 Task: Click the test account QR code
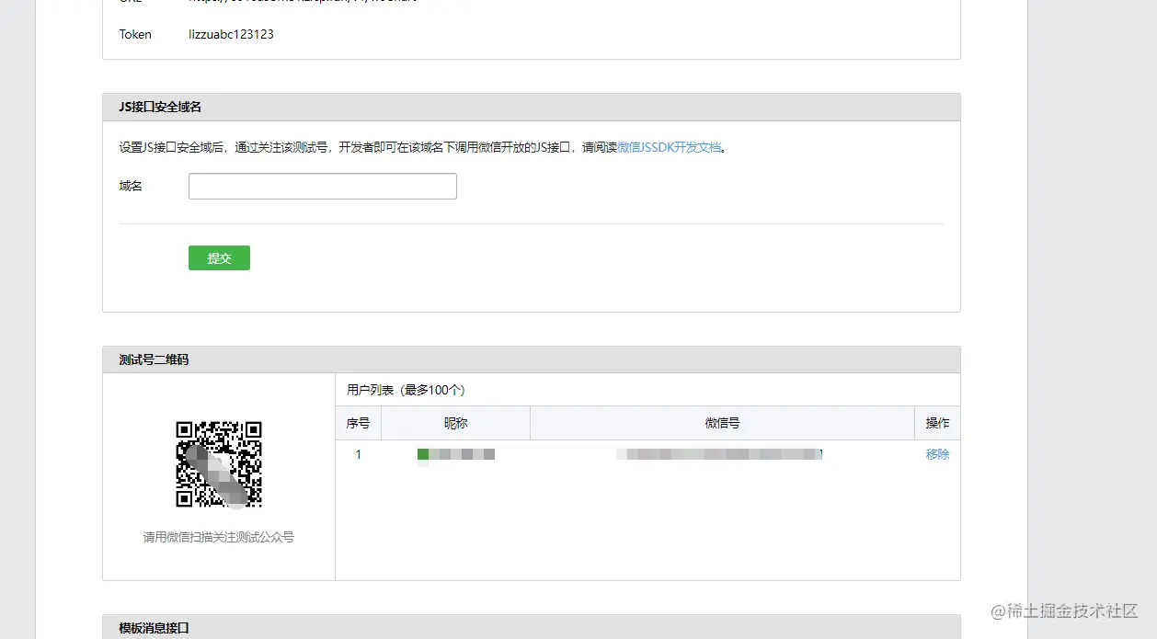219,464
